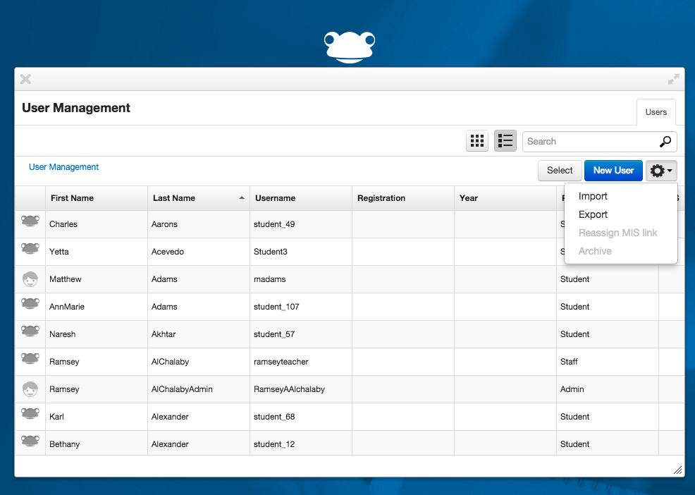The height and width of the screenshot is (495, 695).
Task: Click the last name Aarons
Action: 164,224
